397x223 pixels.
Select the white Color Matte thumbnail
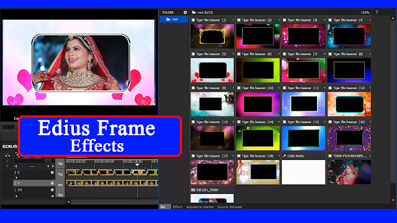pyautogui.click(x=303, y=172)
